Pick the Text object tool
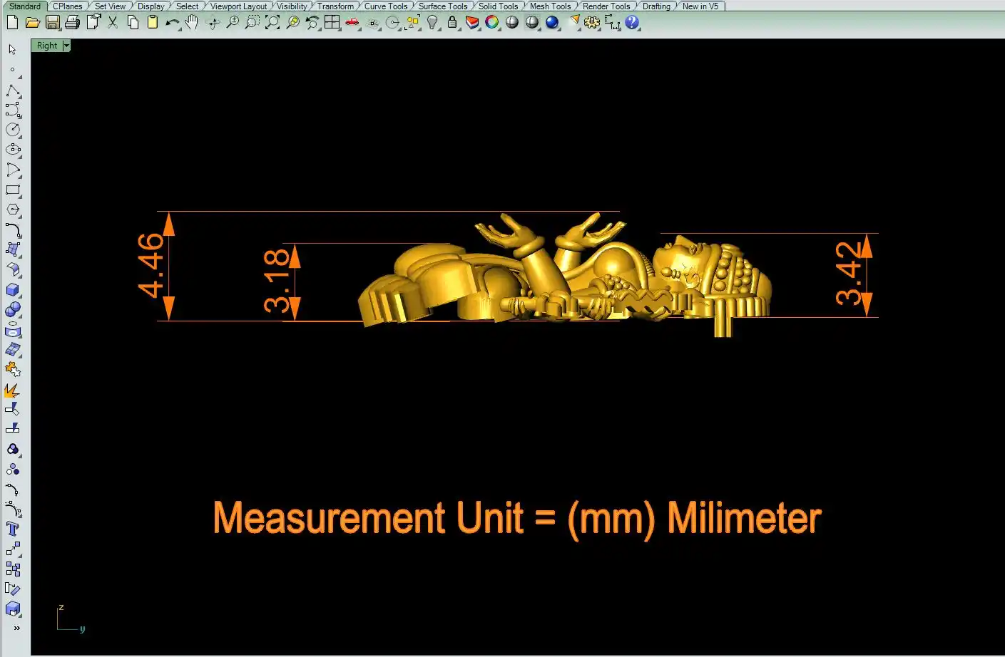Screen dimensions: 1005x657 pos(13,529)
